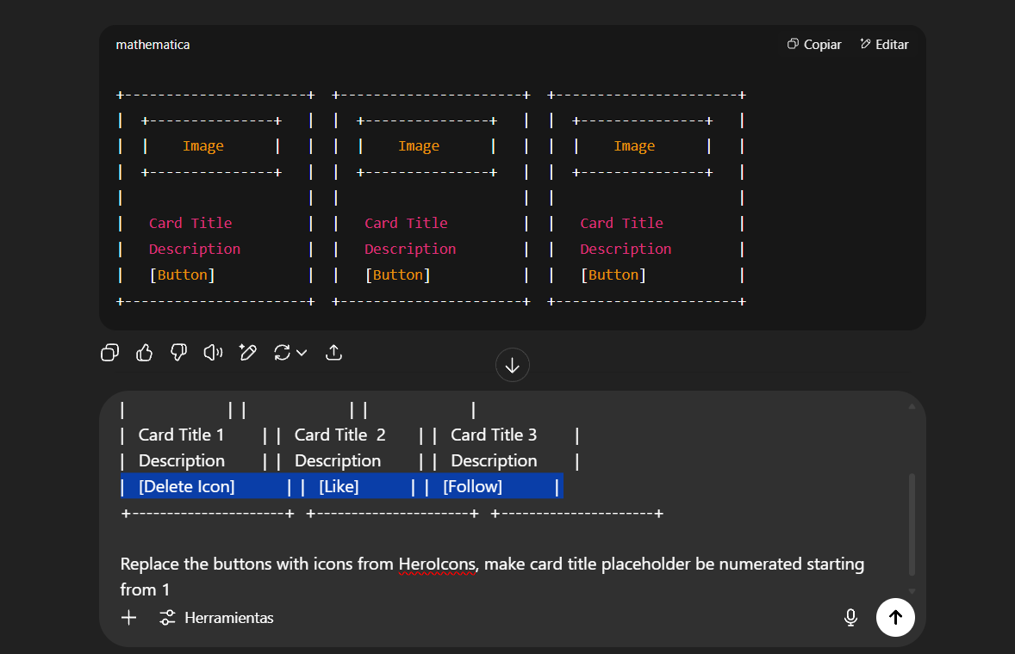The image size is (1015, 654).
Task: Click the word 'from 1' ending the prompt
Action: point(145,590)
